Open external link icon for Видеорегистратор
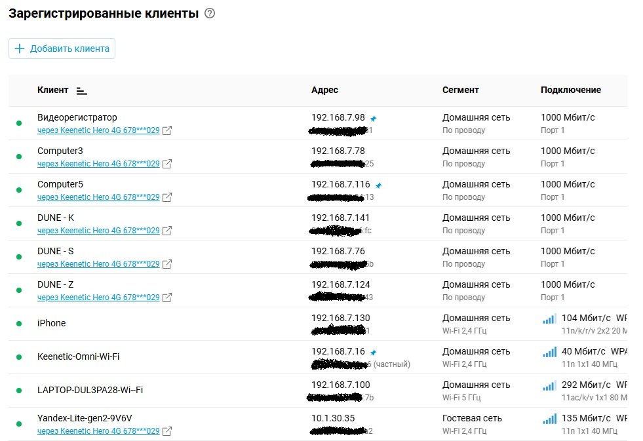The image size is (643, 441). coord(167,130)
